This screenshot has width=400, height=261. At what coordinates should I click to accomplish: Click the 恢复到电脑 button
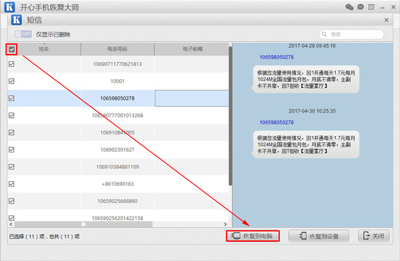[253, 236]
